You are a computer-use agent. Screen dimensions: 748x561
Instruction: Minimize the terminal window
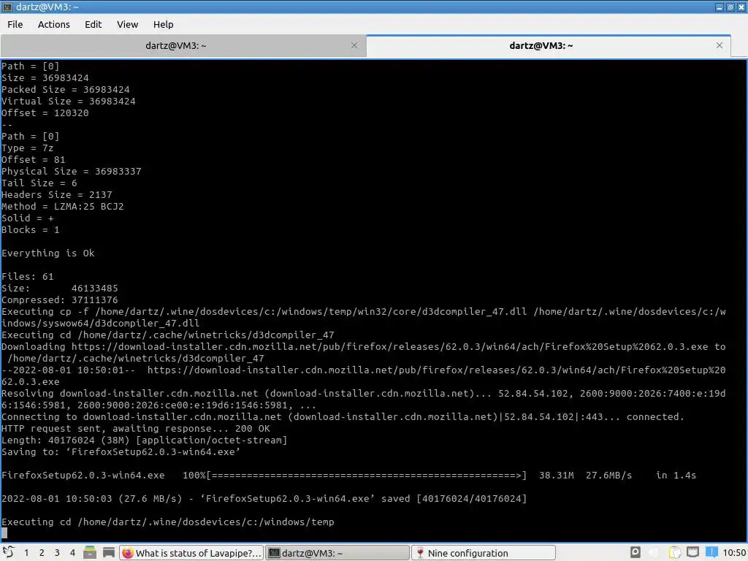[x=720, y=7]
